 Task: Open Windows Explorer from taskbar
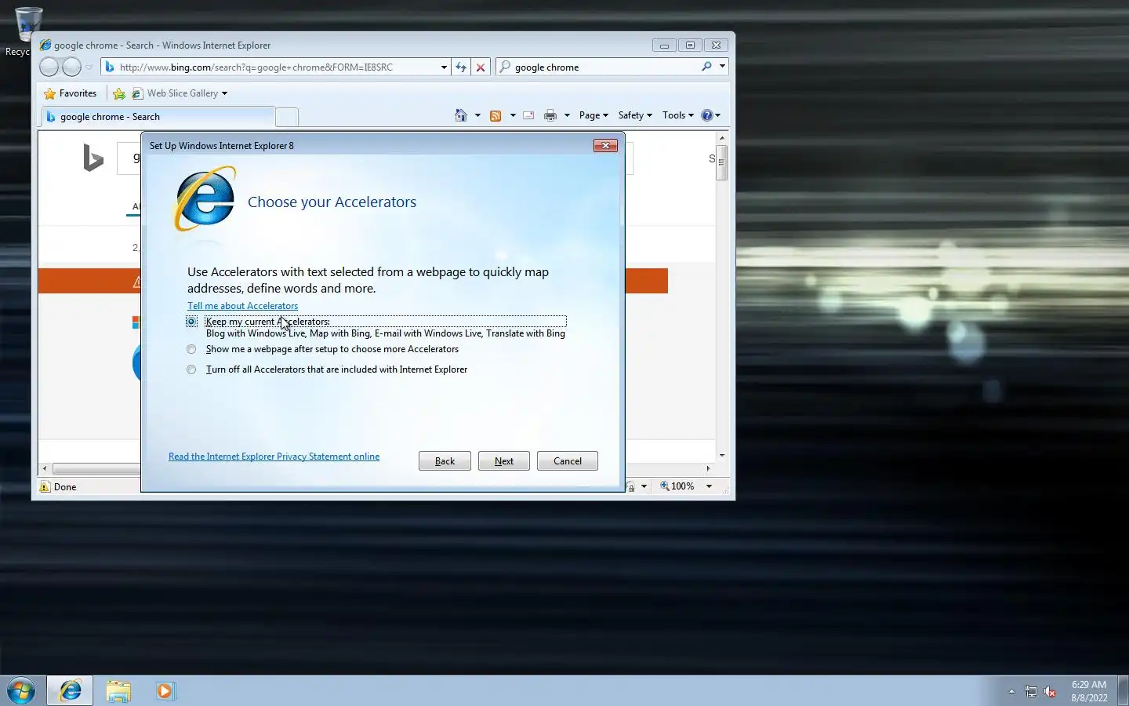tap(118, 691)
